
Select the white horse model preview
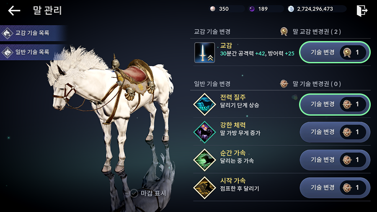pyautogui.click(x=110, y=108)
